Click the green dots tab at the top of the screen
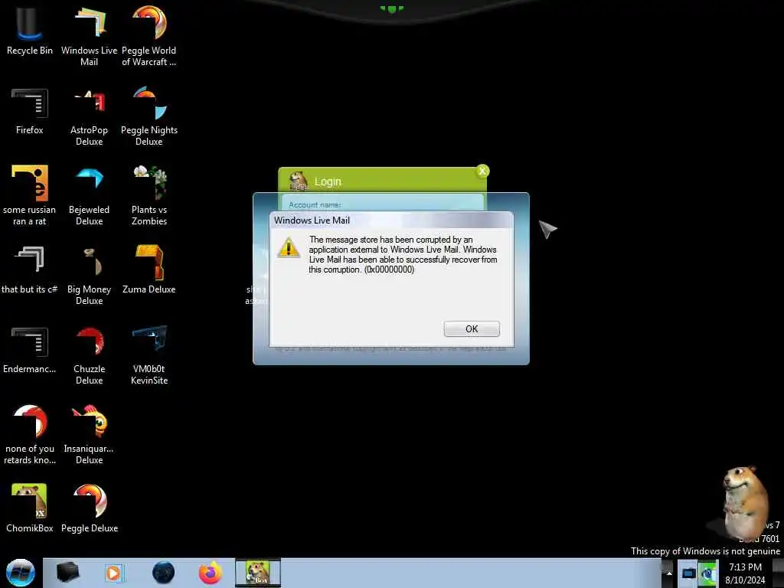The image size is (784, 588). [x=391, y=8]
